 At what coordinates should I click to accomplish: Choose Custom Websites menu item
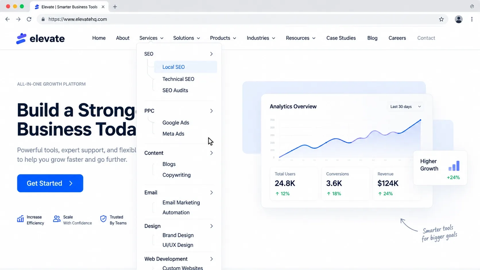coord(183,267)
